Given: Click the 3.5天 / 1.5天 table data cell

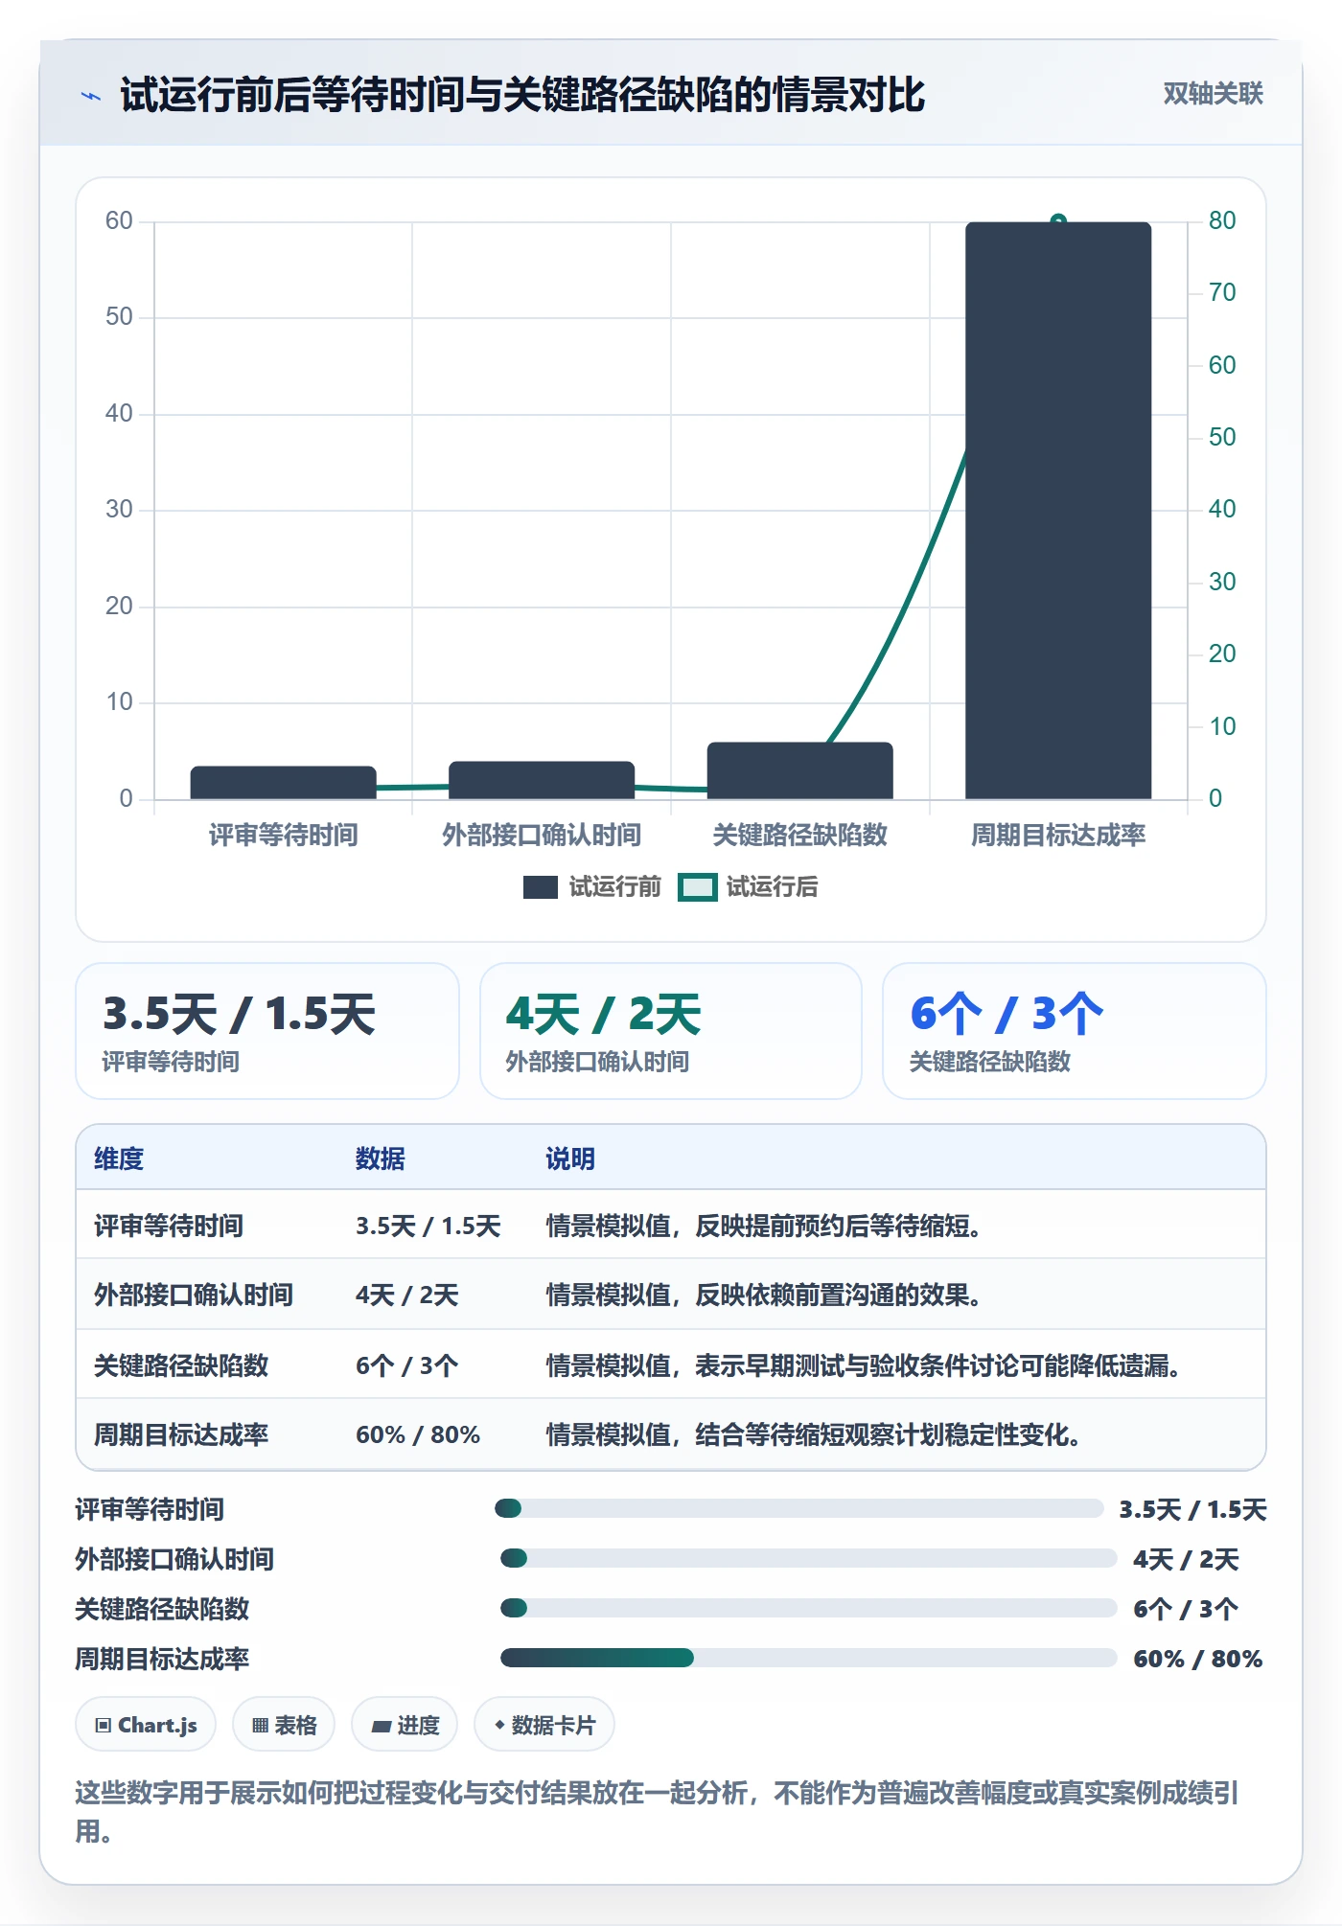Looking at the screenshot, I should 428,1226.
